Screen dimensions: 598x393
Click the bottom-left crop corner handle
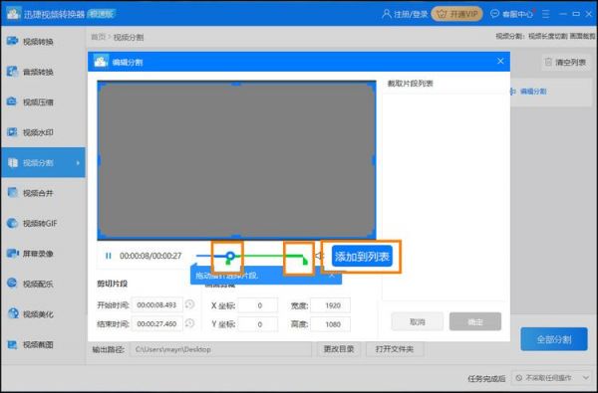[x=102, y=234]
